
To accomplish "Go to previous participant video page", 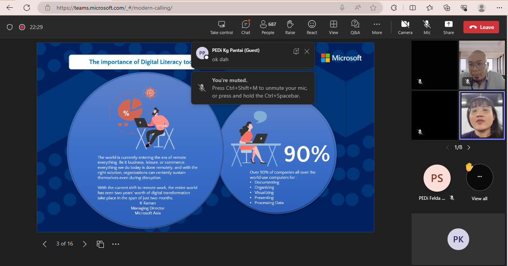I will (x=448, y=148).
